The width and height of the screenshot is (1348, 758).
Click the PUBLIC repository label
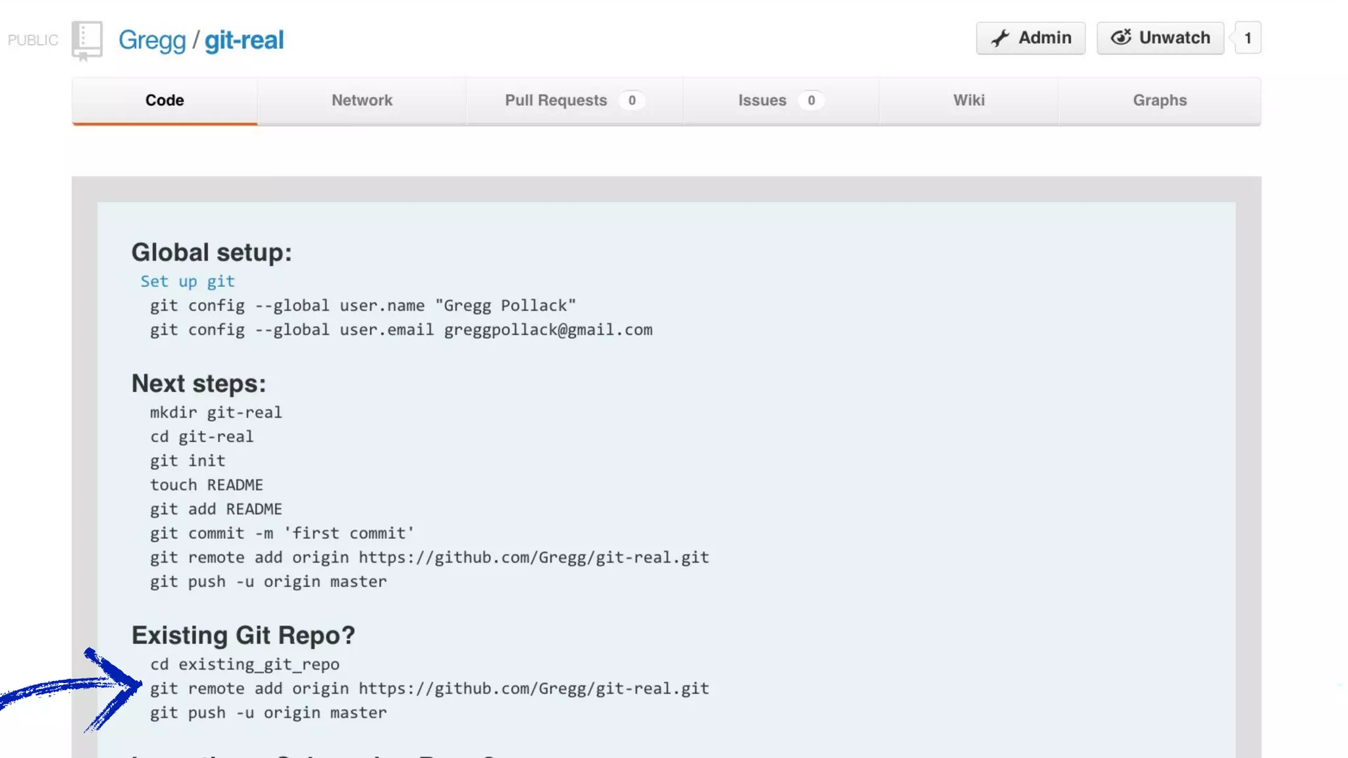point(33,40)
